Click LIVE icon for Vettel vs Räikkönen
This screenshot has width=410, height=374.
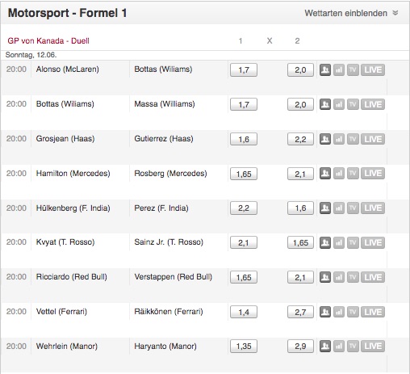[373, 312]
